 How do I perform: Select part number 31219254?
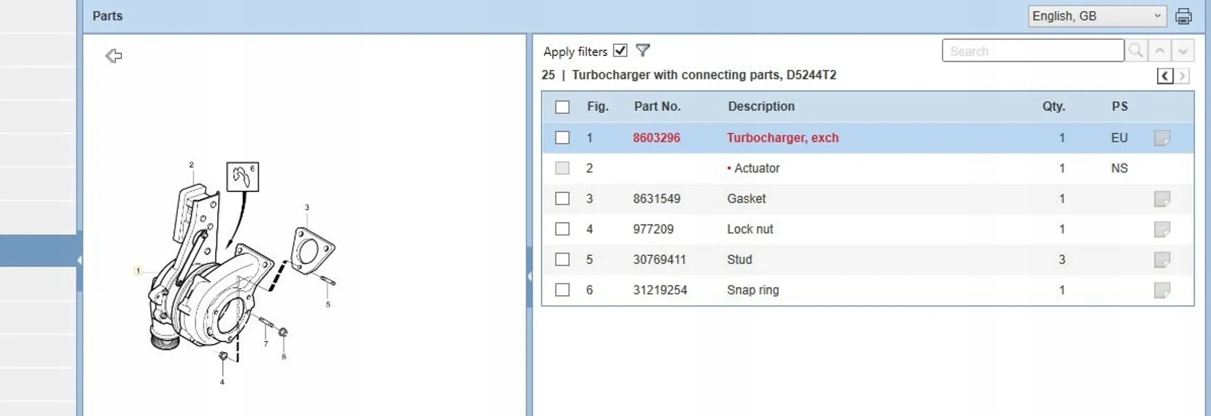click(x=660, y=290)
